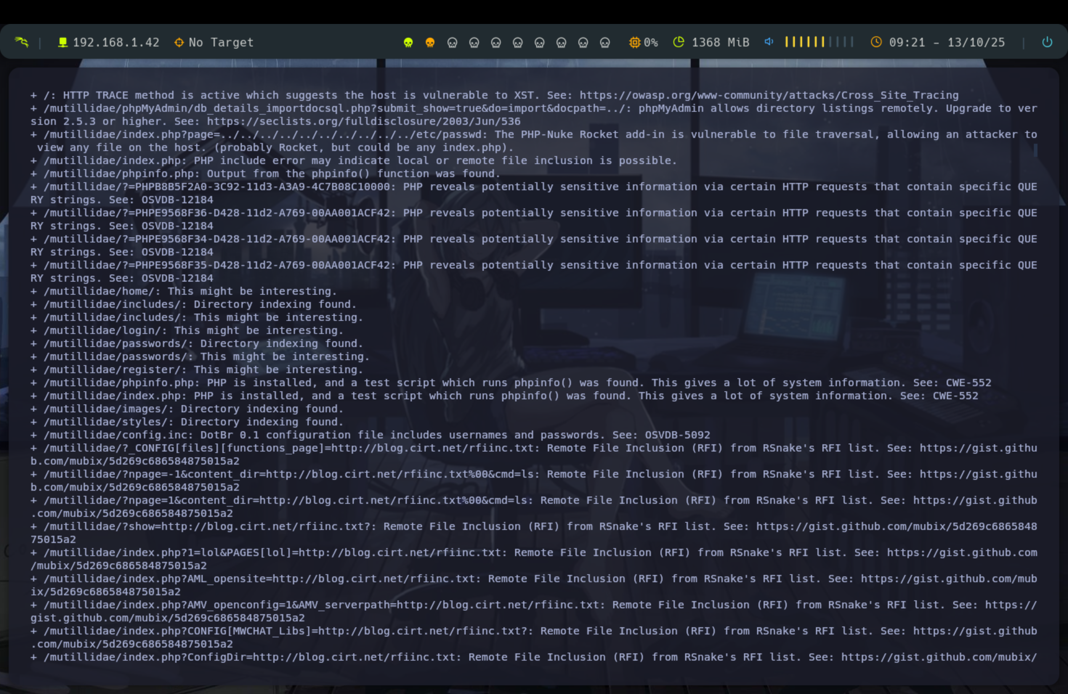The height and width of the screenshot is (694, 1068).
Task: Click the 09:21 date and time text
Action: 947,42
